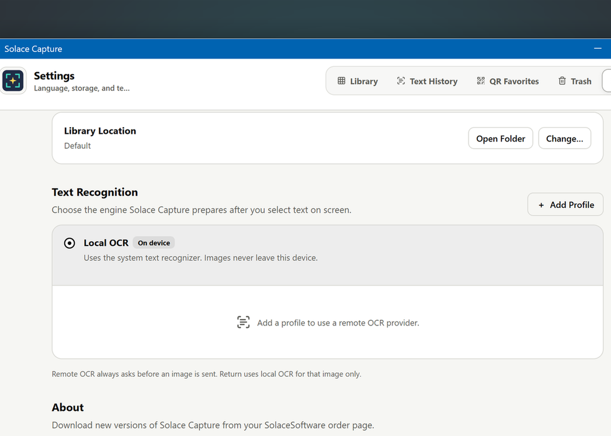The width and height of the screenshot is (611, 436).
Task: Click the Text History scan icon
Action: pyautogui.click(x=400, y=81)
